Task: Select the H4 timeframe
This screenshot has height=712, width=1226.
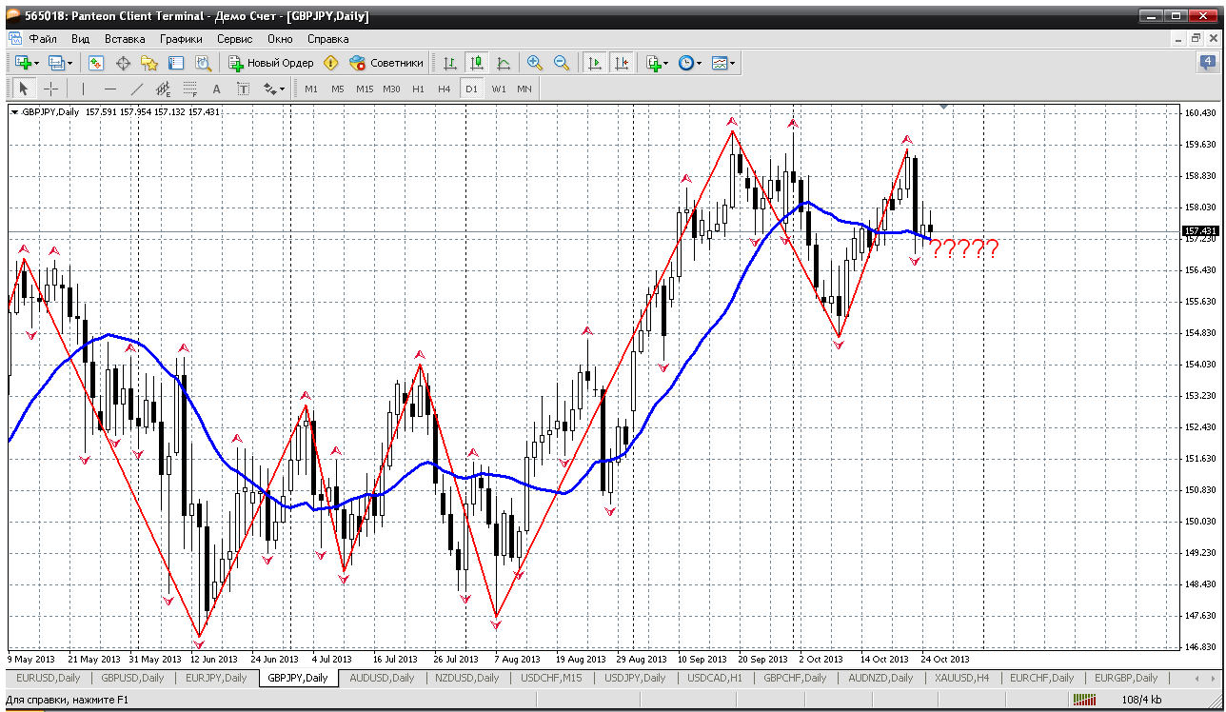Action: pos(444,89)
